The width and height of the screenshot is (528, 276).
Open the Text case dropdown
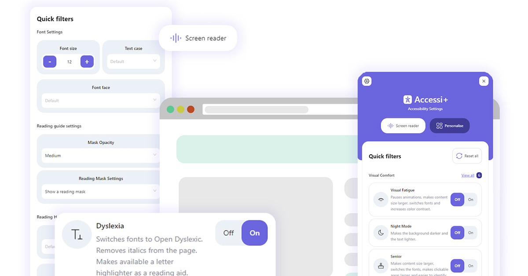[133, 62]
